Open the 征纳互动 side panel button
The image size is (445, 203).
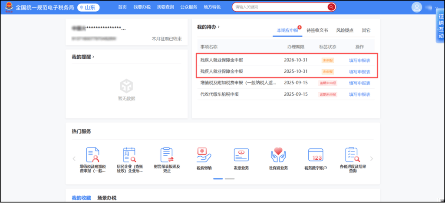(x=441, y=26)
